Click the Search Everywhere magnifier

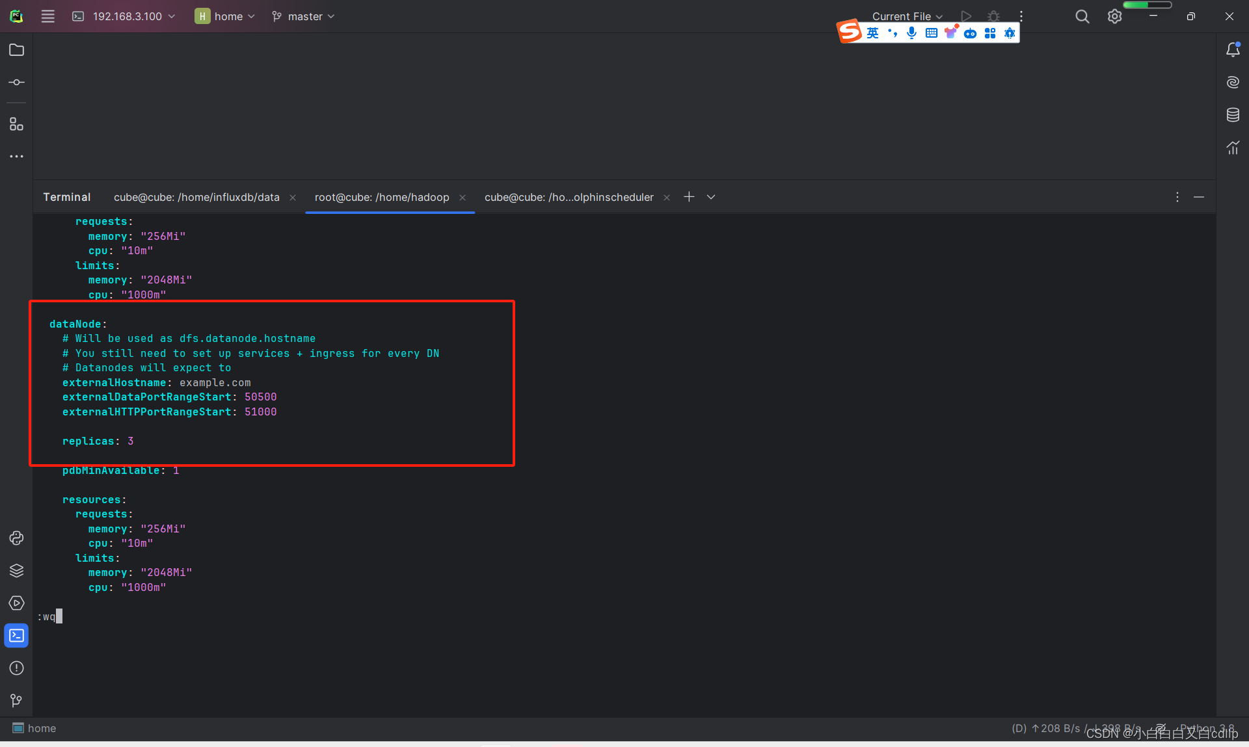1082,16
